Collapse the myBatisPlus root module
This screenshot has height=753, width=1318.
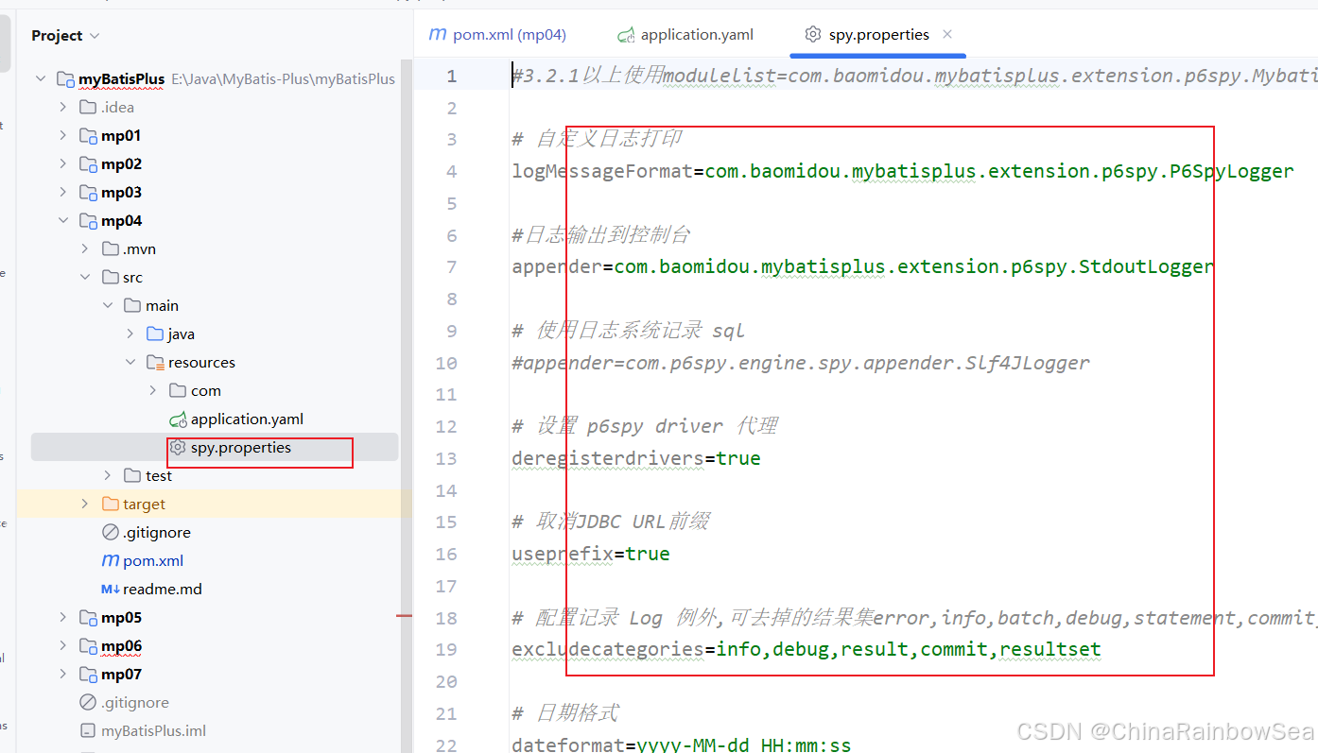pyautogui.click(x=41, y=79)
